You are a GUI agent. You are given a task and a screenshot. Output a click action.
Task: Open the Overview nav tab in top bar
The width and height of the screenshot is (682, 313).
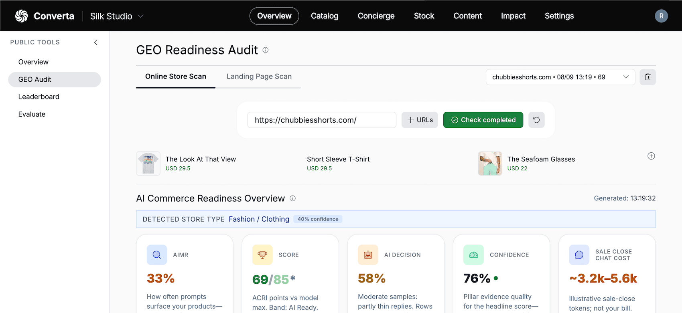click(x=274, y=16)
